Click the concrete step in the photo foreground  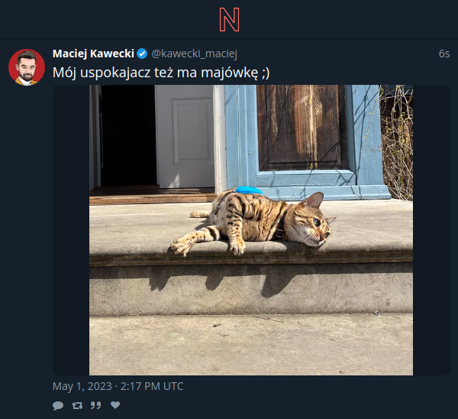pos(251,344)
